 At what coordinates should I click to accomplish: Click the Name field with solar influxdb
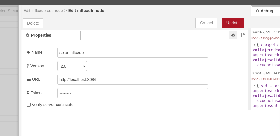133,53
